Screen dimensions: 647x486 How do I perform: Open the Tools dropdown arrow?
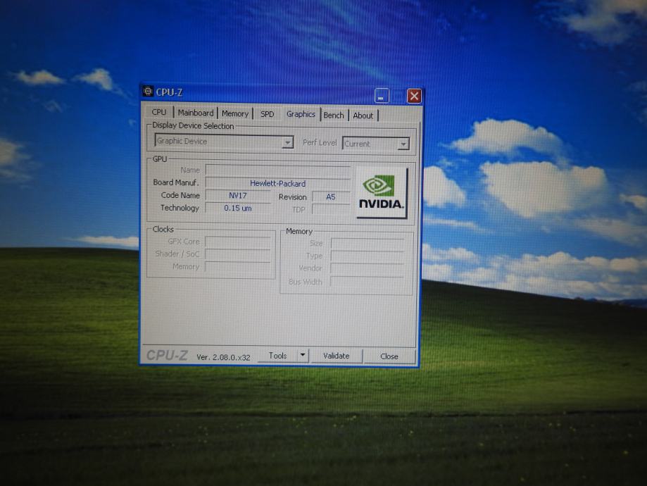(x=303, y=355)
